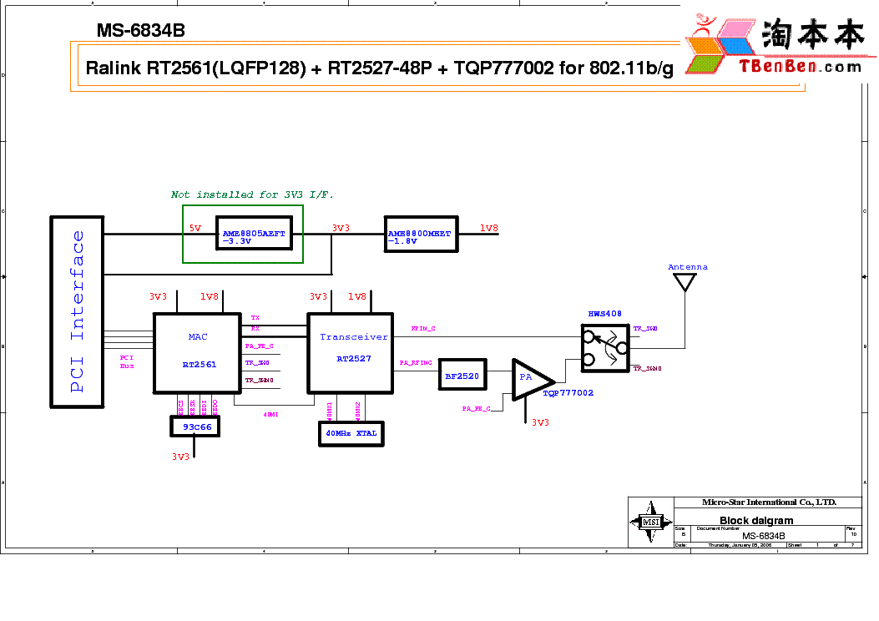Click the "1V8" label above the Transceiver block

pos(357,296)
